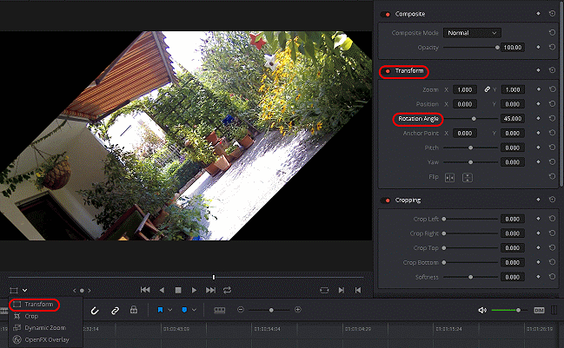Click the timeline zoom slider handle
The height and width of the screenshot is (348, 564).
[271, 310]
